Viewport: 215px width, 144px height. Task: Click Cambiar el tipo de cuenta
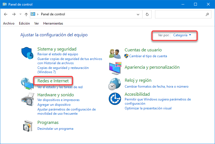(148, 56)
